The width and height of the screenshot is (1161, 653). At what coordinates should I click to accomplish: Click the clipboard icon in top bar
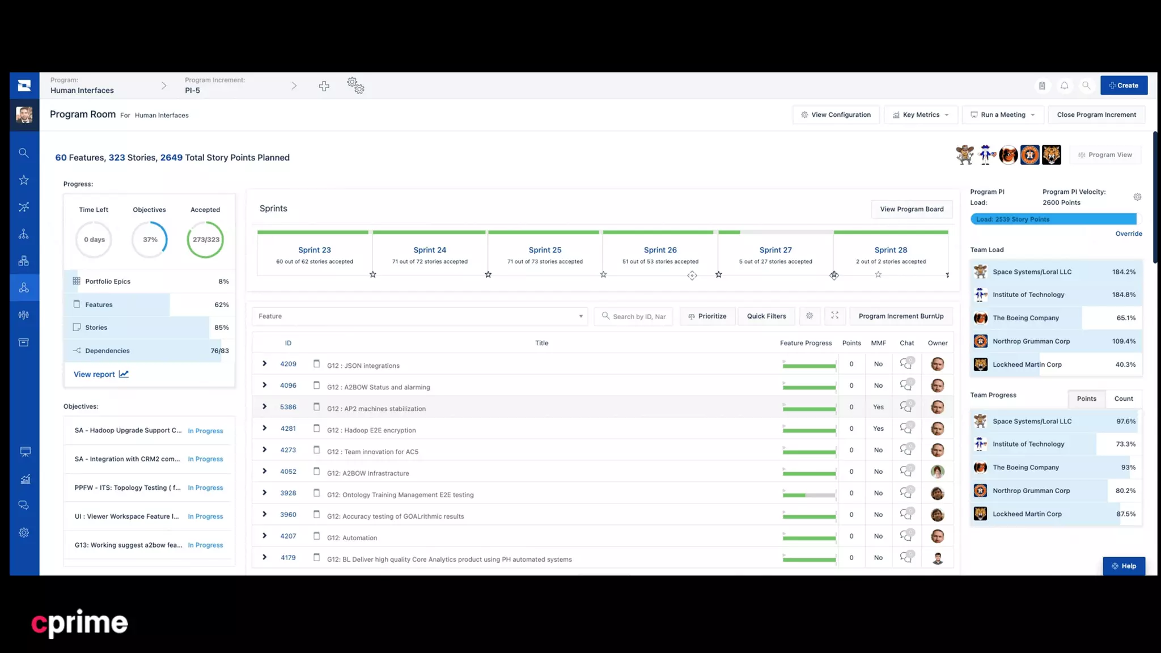click(x=1042, y=86)
